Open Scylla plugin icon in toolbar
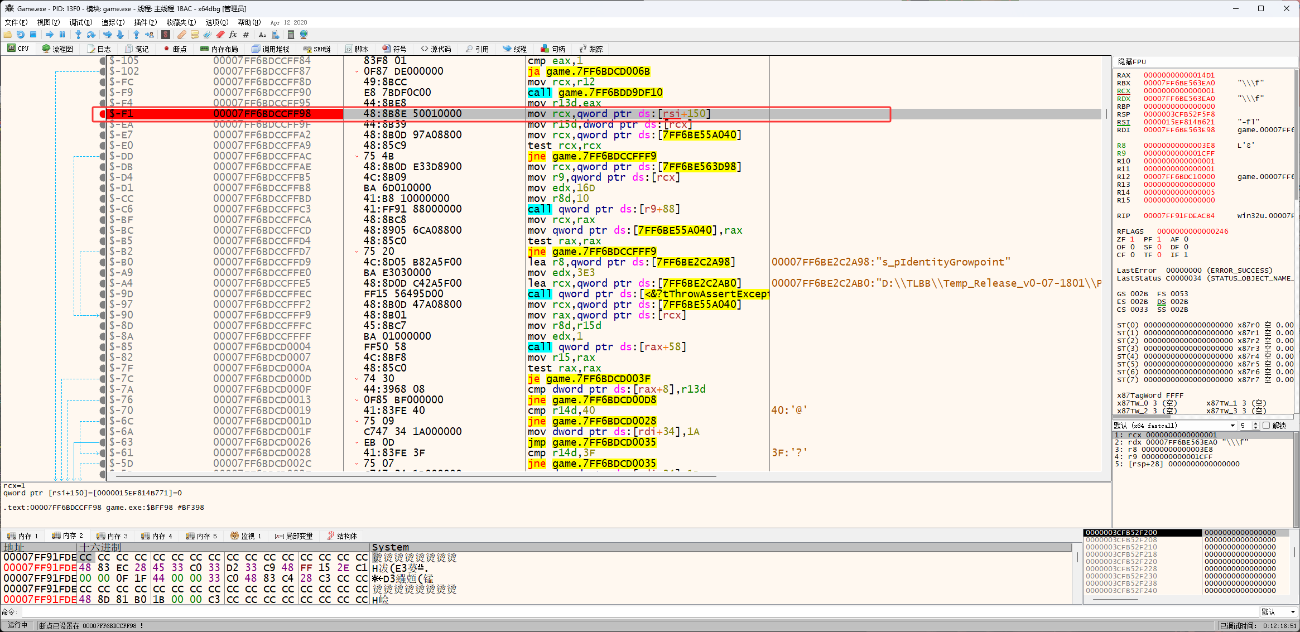 click(166, 35)
